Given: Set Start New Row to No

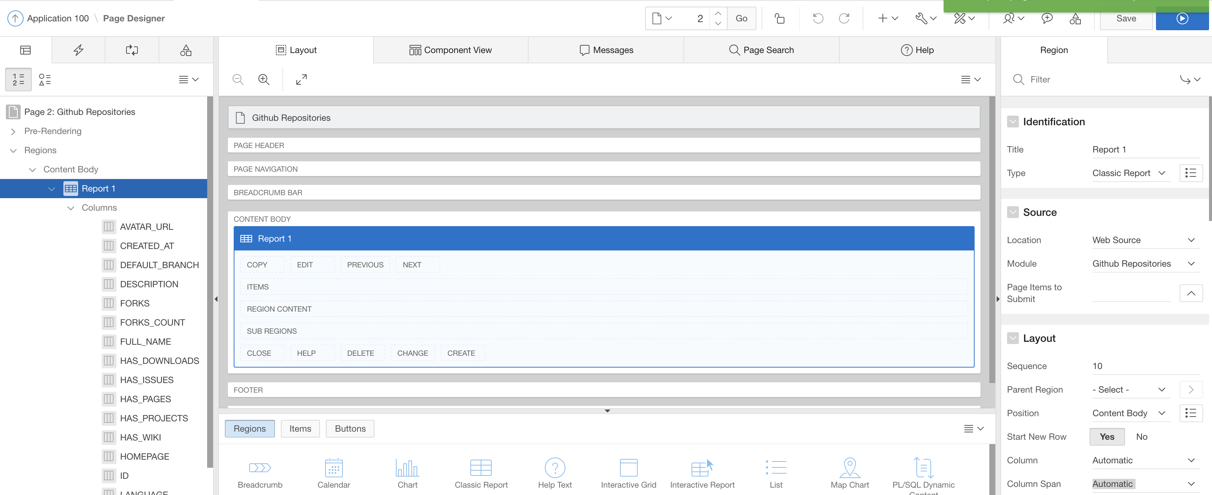Looking at the screenshot, I should [1141, 437].
